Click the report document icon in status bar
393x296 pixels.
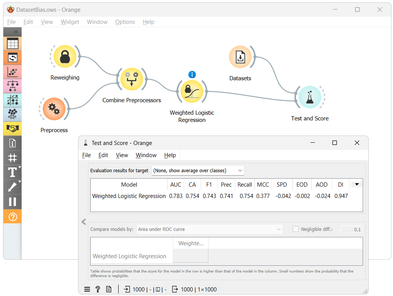108,290
